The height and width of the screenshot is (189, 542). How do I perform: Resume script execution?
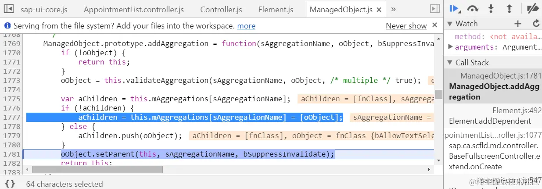455,8
